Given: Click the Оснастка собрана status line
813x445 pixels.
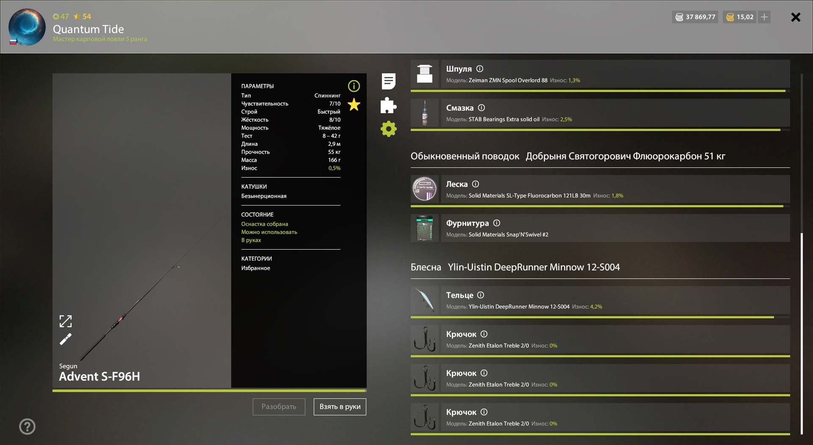Looking at the screenshot, I should (265, 224).
